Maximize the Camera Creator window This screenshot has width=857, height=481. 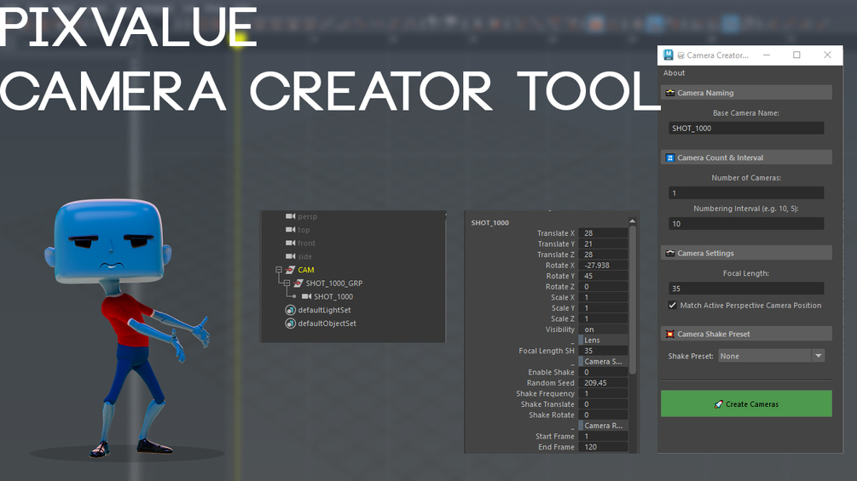point(796,55)
